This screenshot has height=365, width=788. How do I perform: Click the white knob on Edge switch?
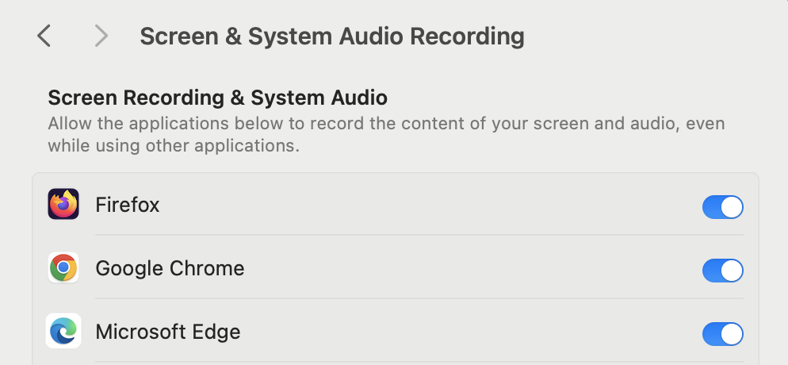pyautogui.click(x=732, y=334)
